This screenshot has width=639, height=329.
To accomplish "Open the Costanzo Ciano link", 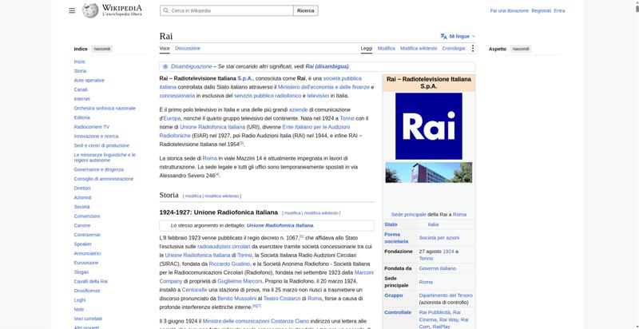I will tap(290, 321).
